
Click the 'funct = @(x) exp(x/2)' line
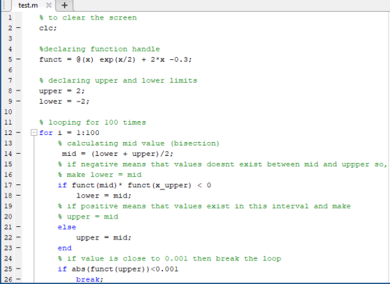(x=116, y=60)
